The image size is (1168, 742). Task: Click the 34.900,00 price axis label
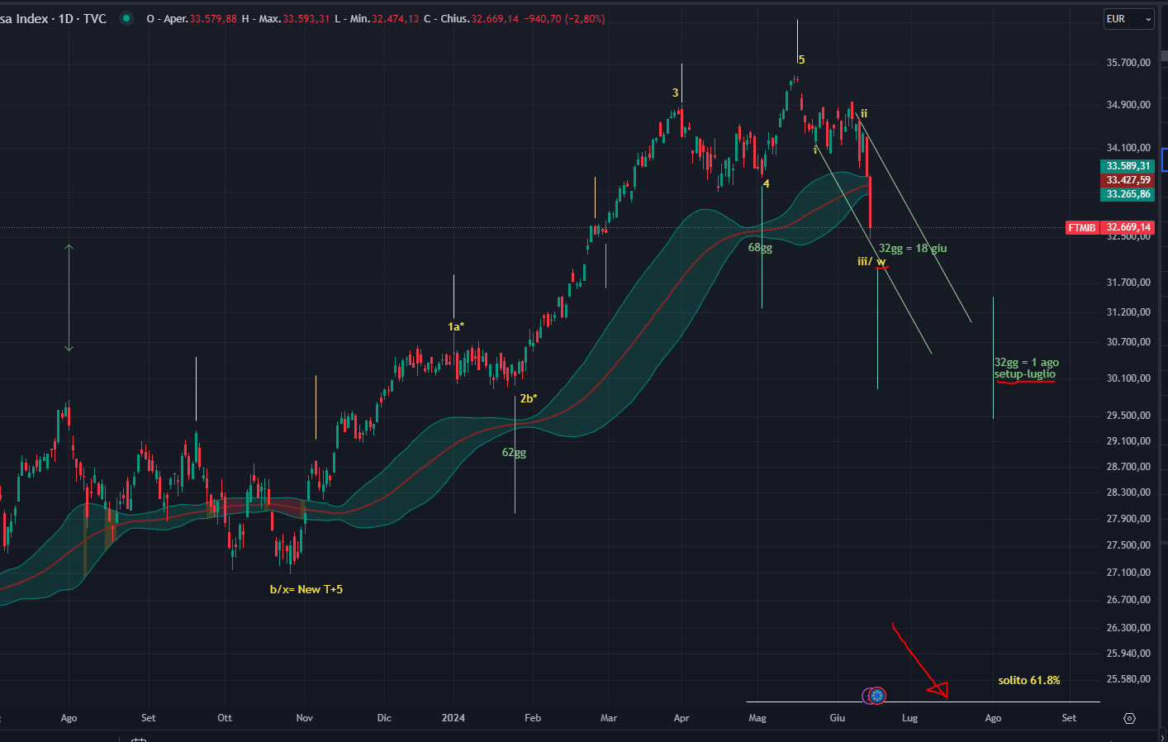pos(1128,105)
